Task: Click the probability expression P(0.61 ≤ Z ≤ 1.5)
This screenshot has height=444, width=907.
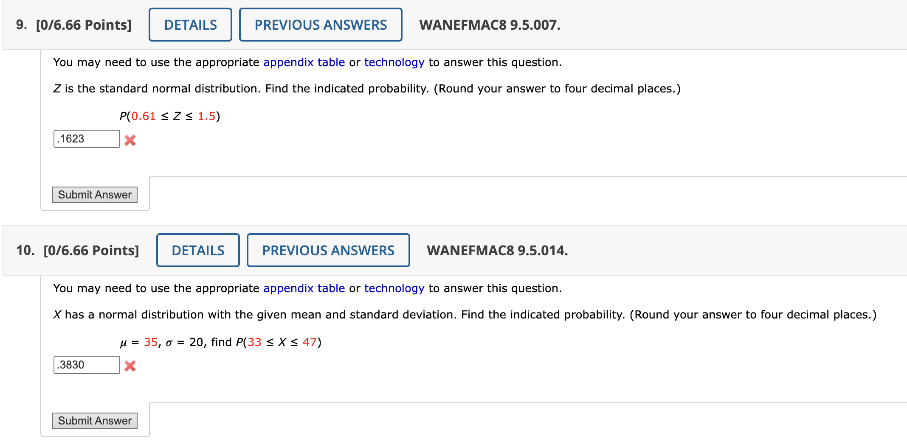Action: (170, 115)
